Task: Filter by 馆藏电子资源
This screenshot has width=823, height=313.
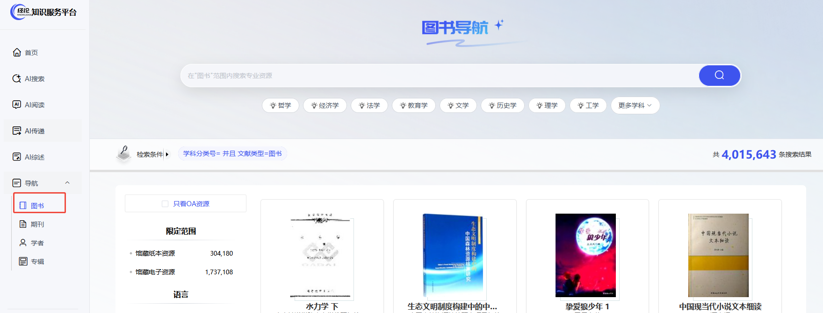Action: [x=155, y=272]
